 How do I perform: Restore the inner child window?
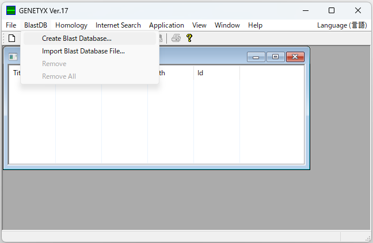tap(275, 56)
